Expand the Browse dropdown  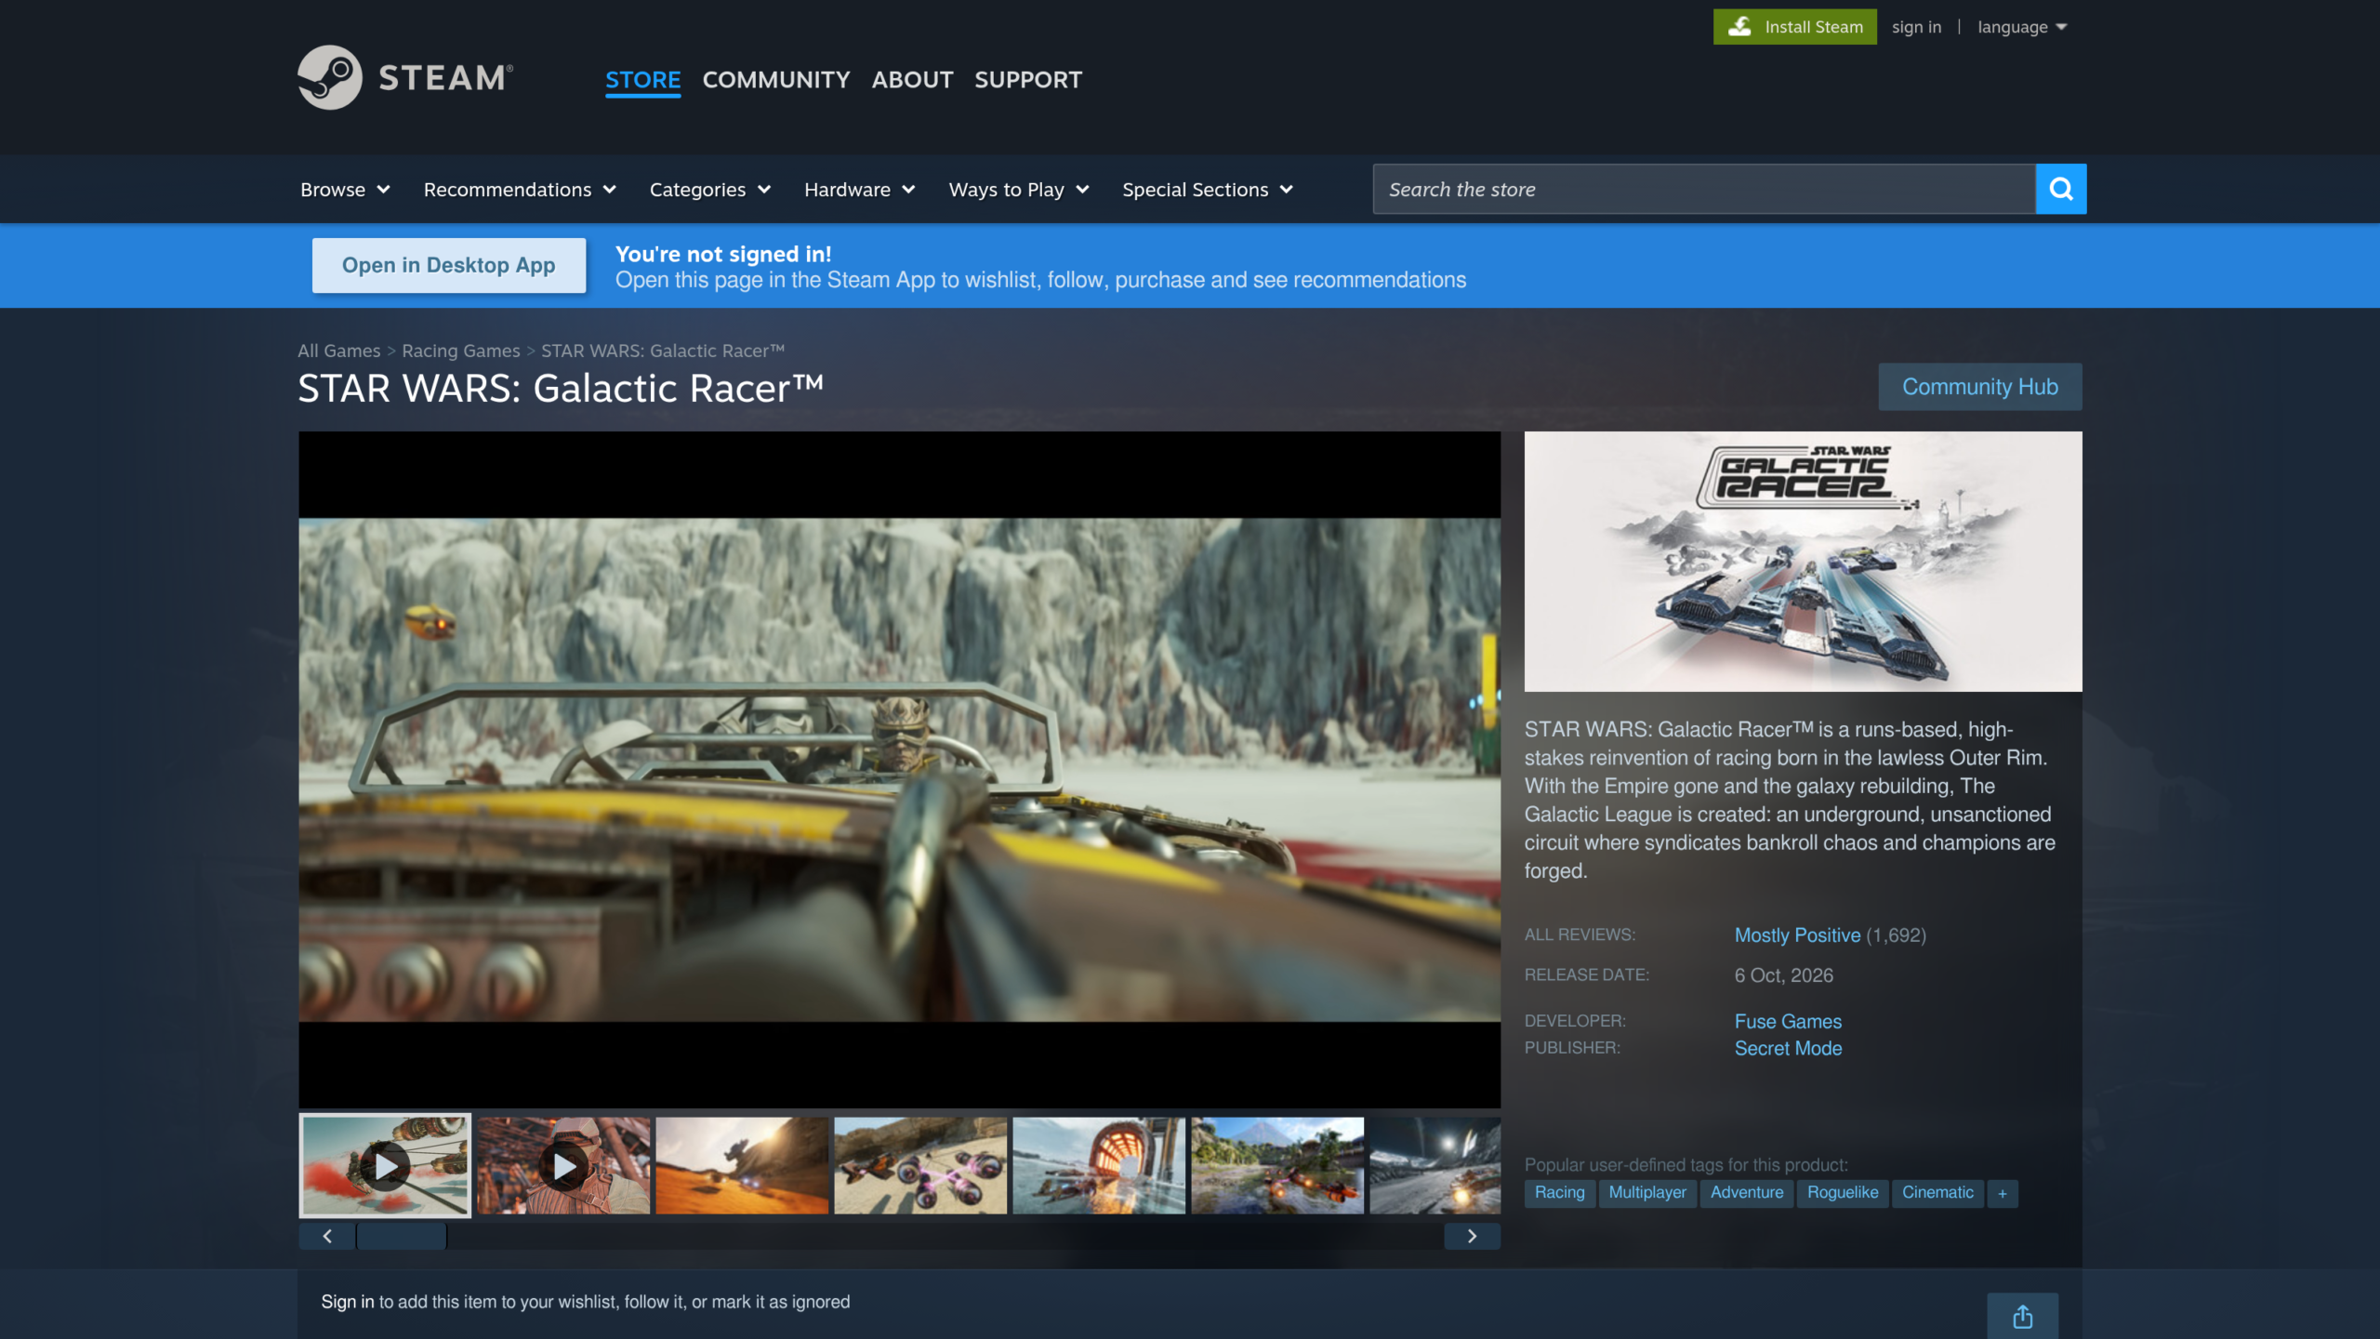(345, 190)
